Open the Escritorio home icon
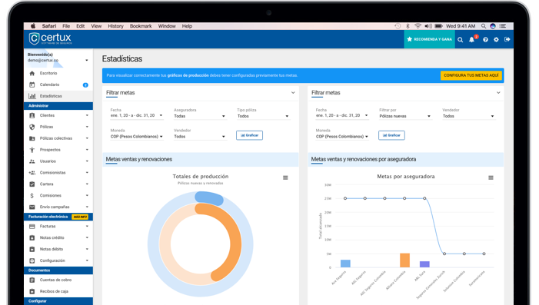This screenshot has height=305, width=539. pos(32,73)
